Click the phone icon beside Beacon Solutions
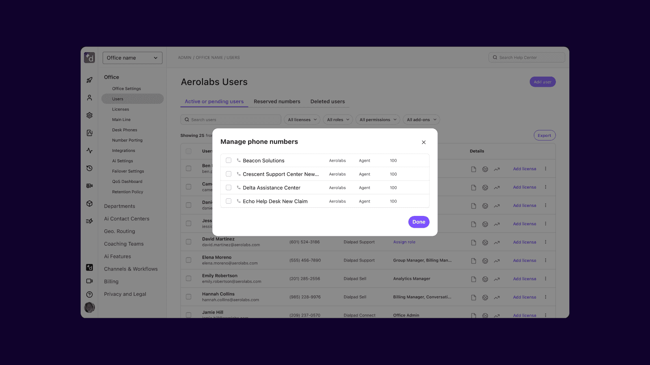Screen dimensions: 650x365 click(x=239, y=161)
